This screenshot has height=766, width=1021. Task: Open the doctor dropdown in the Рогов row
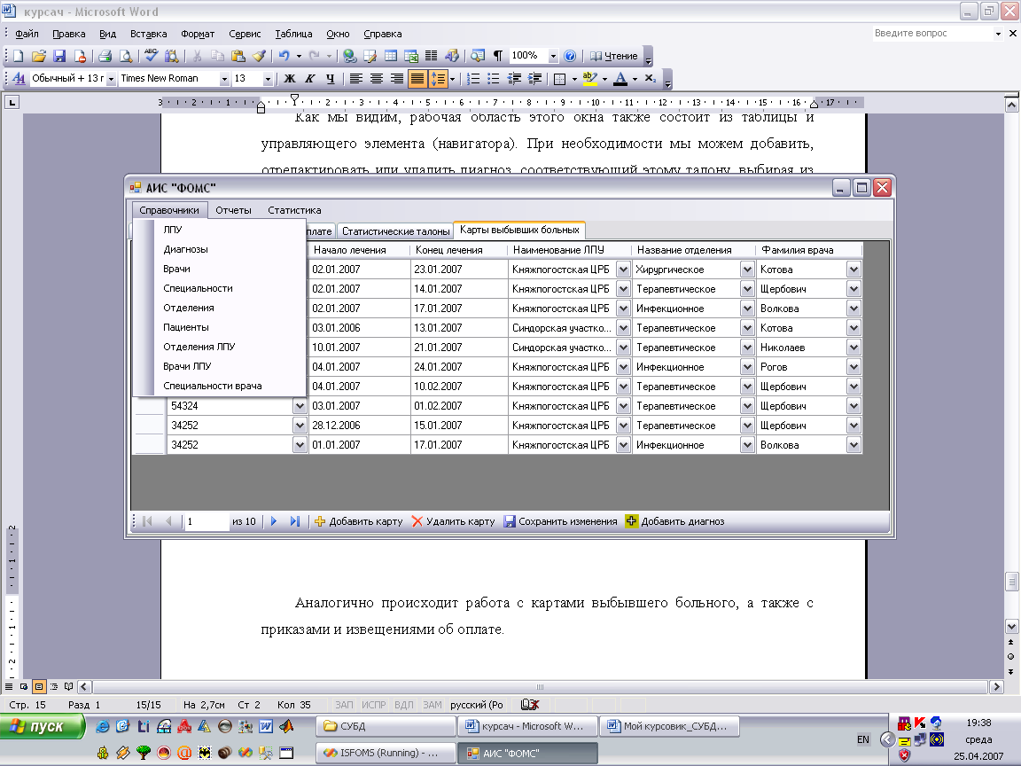(x=853, y=367)
